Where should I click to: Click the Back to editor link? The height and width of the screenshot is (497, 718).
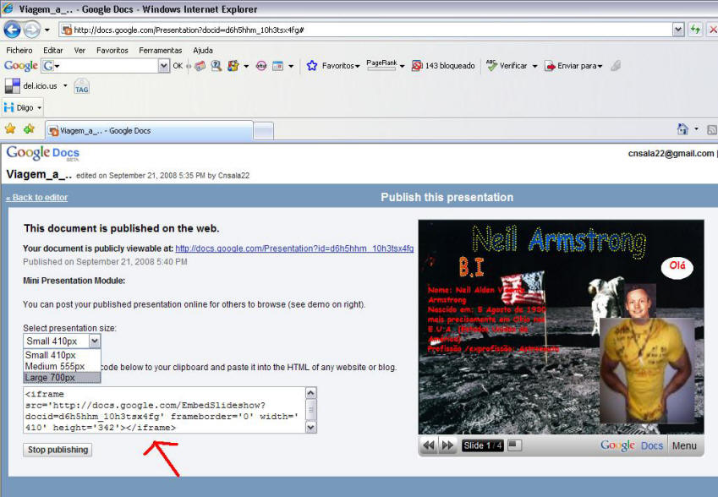(x=36, y=197)
